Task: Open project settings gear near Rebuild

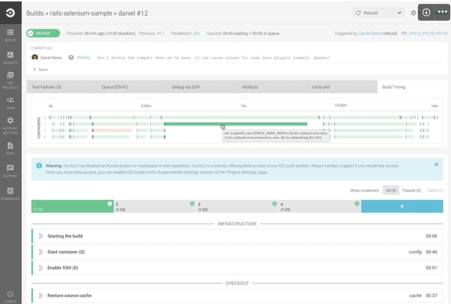Action: [x=413, y=13]
